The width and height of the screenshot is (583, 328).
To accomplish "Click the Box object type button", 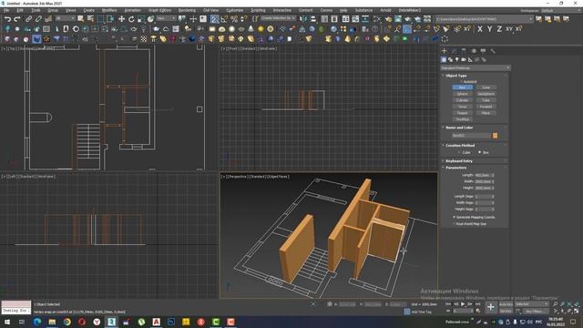I will [x=462, y=87].
